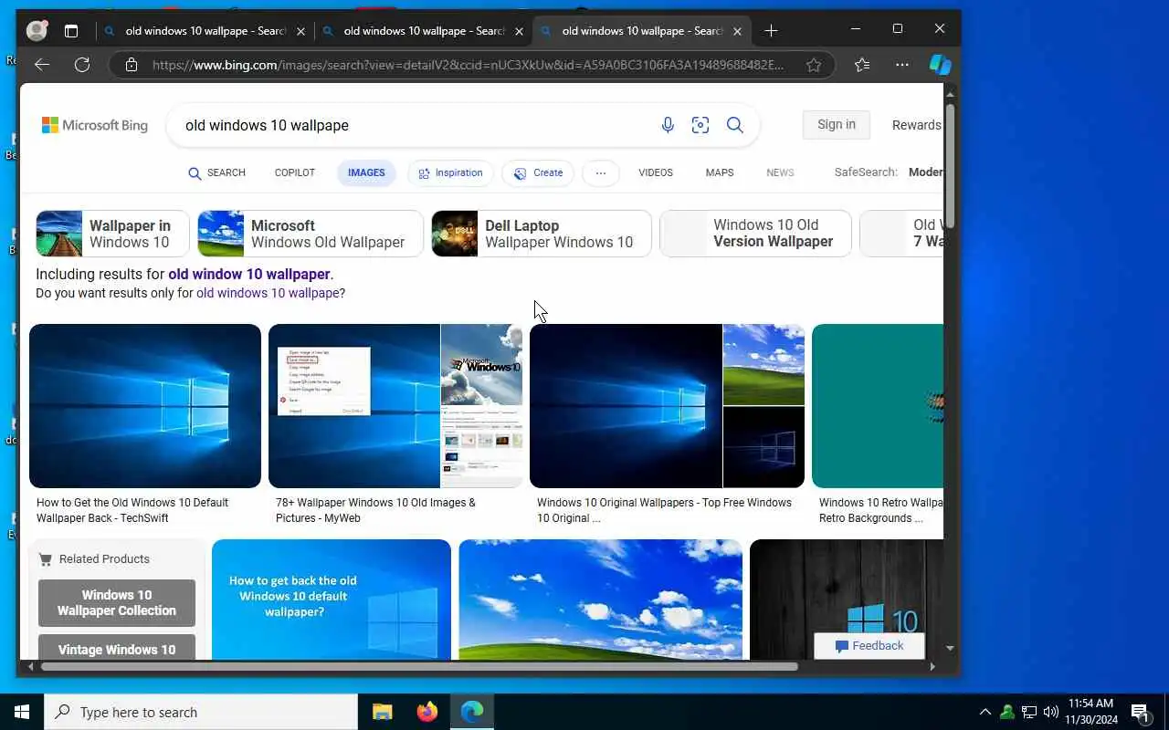Click Vintage Windows 10 related product
This screenshot has width=1169, height=730.
117,647
